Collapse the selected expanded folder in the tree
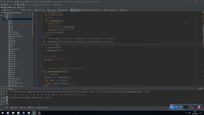 (x=5, y=19)
